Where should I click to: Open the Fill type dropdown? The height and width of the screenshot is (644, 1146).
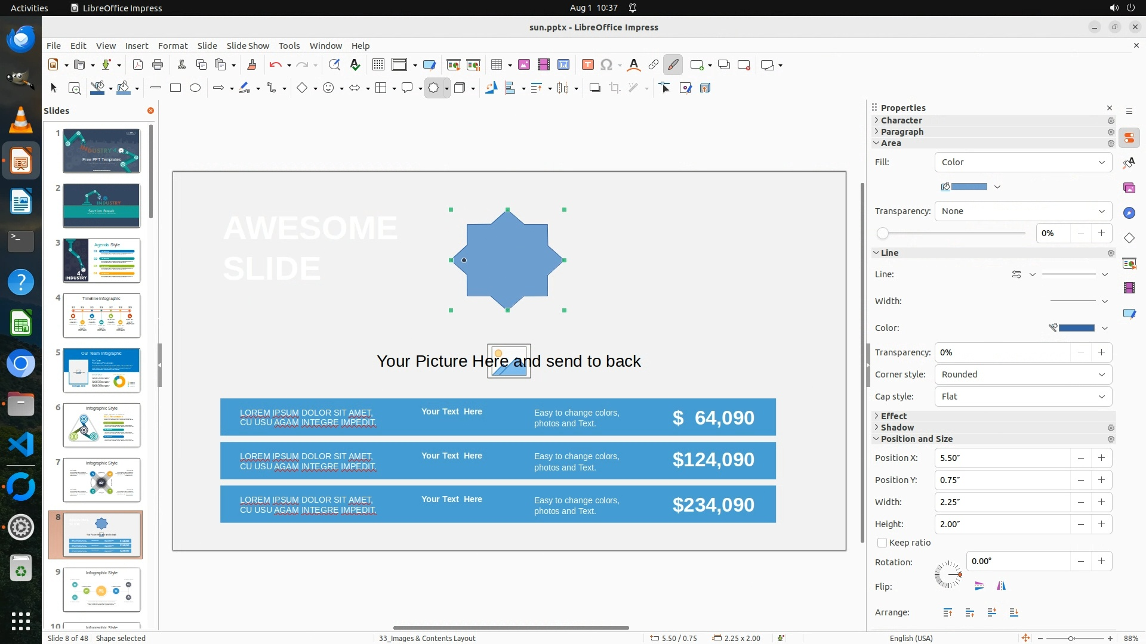[1023, 162]
